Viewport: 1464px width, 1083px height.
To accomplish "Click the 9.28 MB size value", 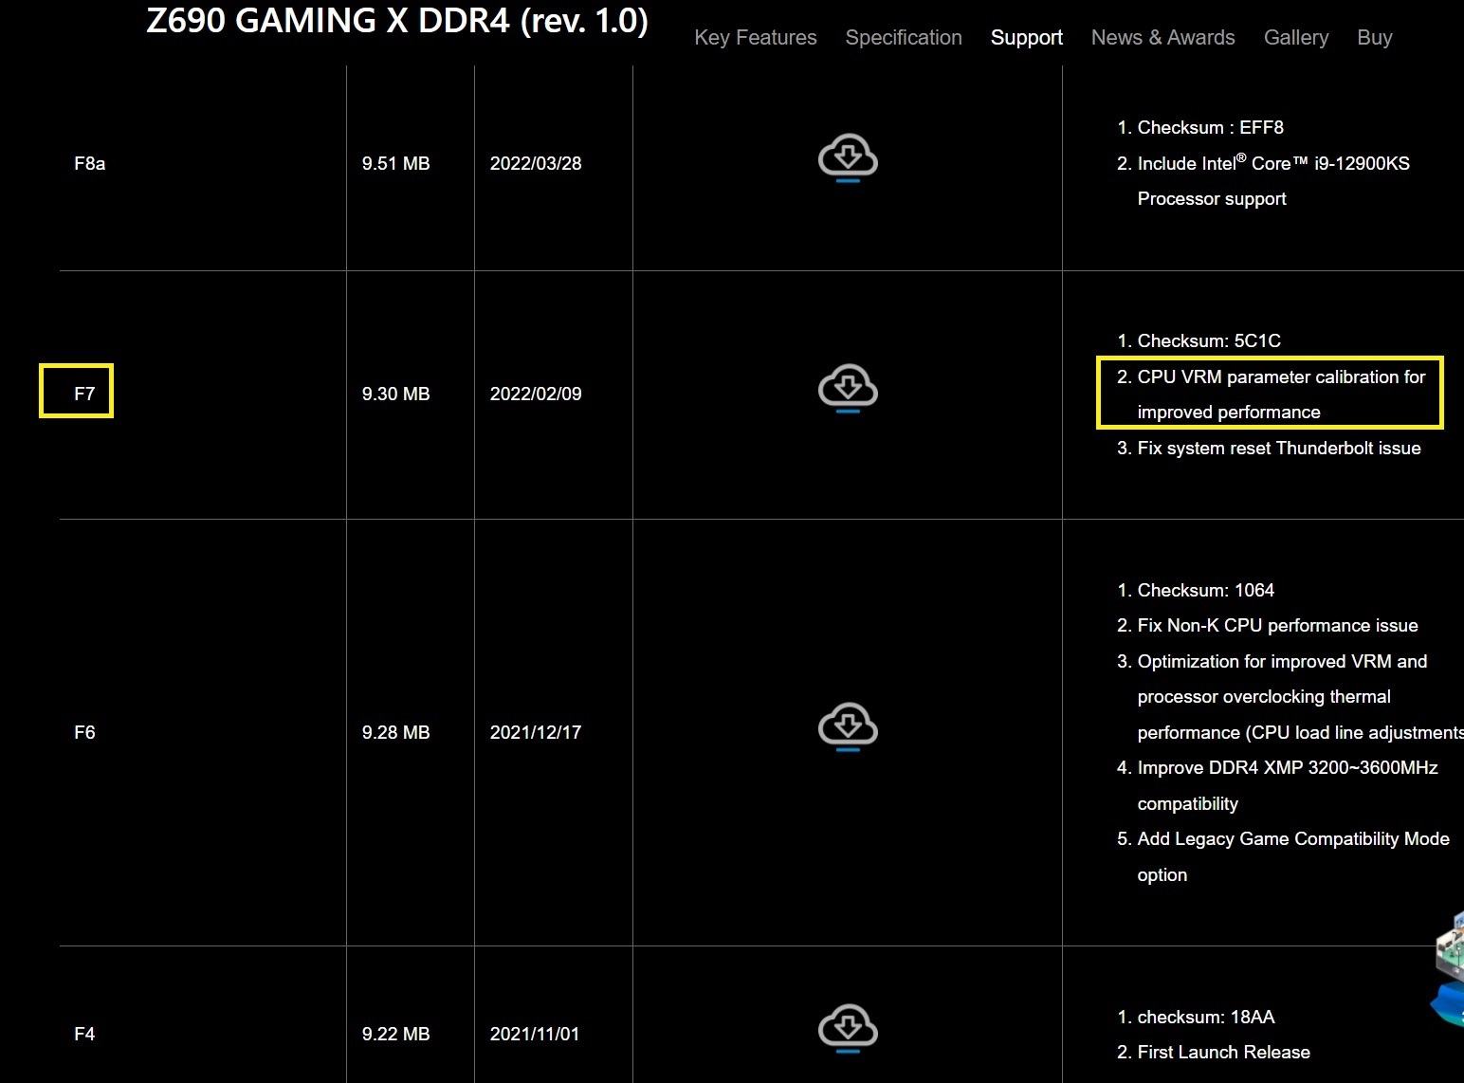I will click(x=395, y=732).
